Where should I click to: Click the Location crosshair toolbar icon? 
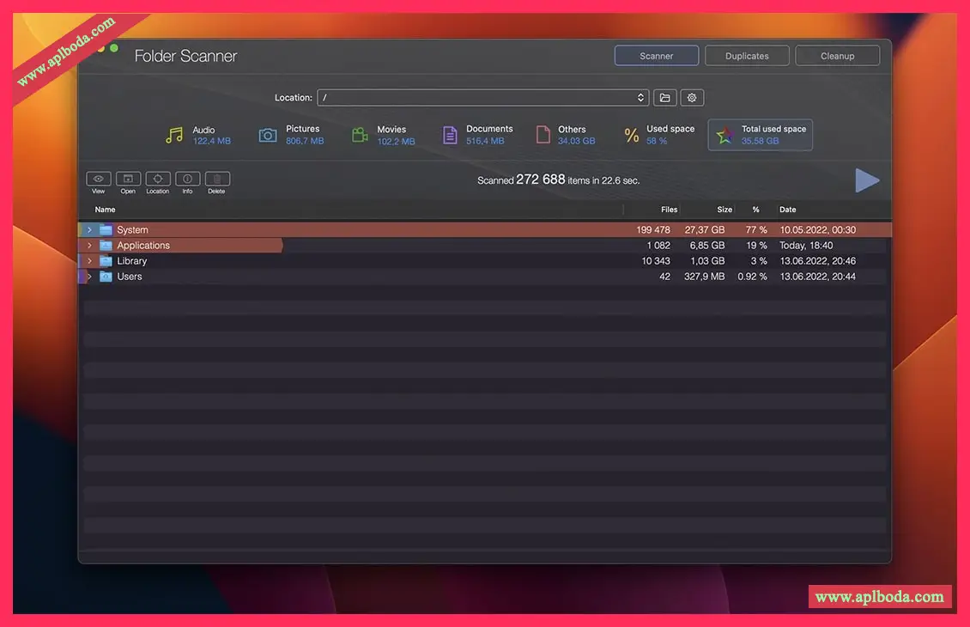click(x=158, y=179)
